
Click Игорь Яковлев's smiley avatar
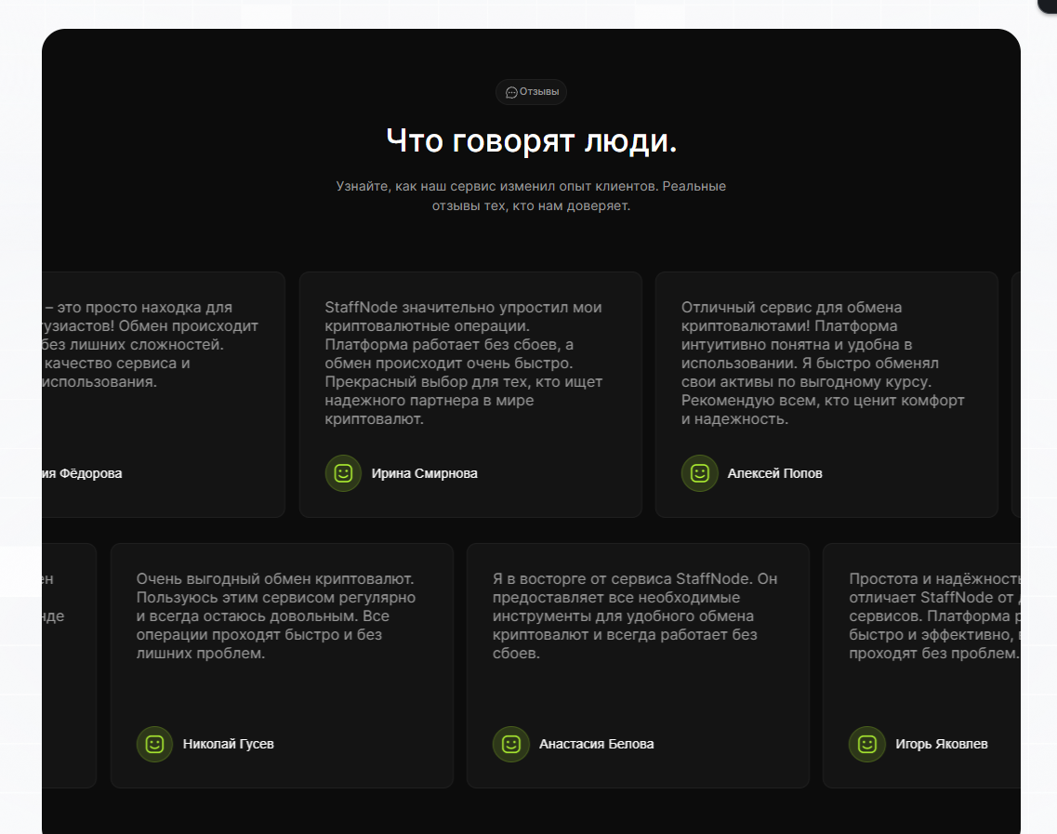click(866, 744)
